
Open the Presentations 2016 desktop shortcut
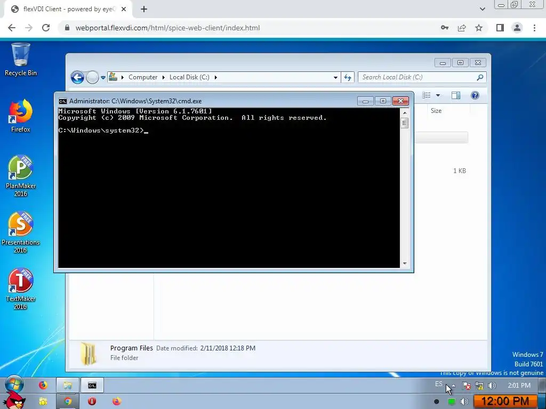tap(21, 232)
